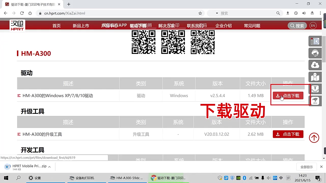Open the browser home page icon

pos(30,13)
